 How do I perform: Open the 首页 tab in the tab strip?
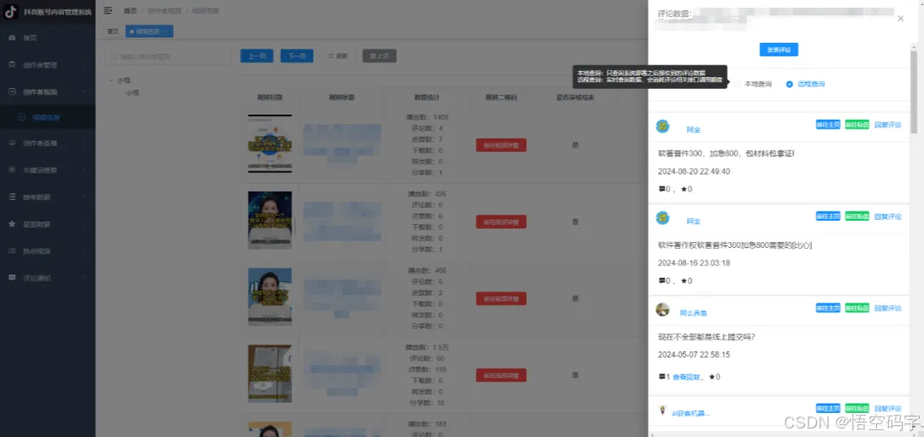pyautogui.click(x=113, y=31)
